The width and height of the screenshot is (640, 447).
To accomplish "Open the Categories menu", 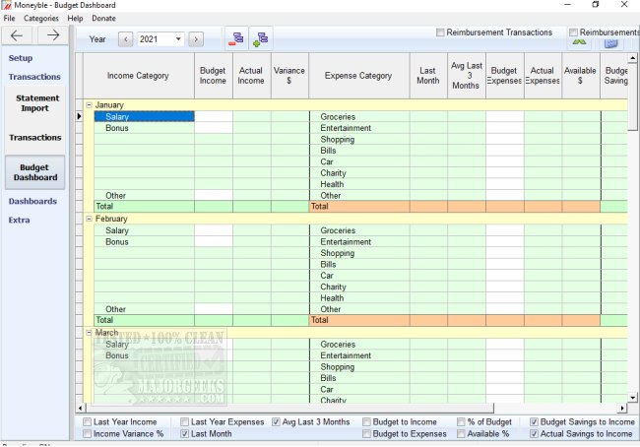I will pos(40,19).
